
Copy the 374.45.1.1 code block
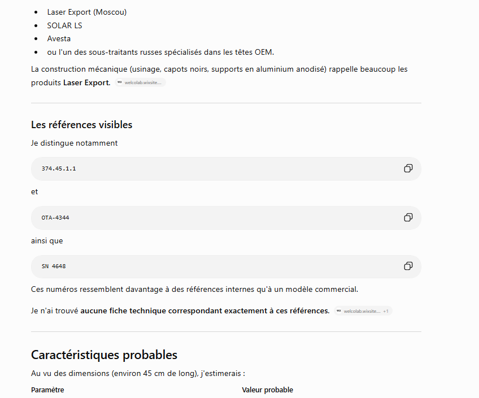point(408,168)
